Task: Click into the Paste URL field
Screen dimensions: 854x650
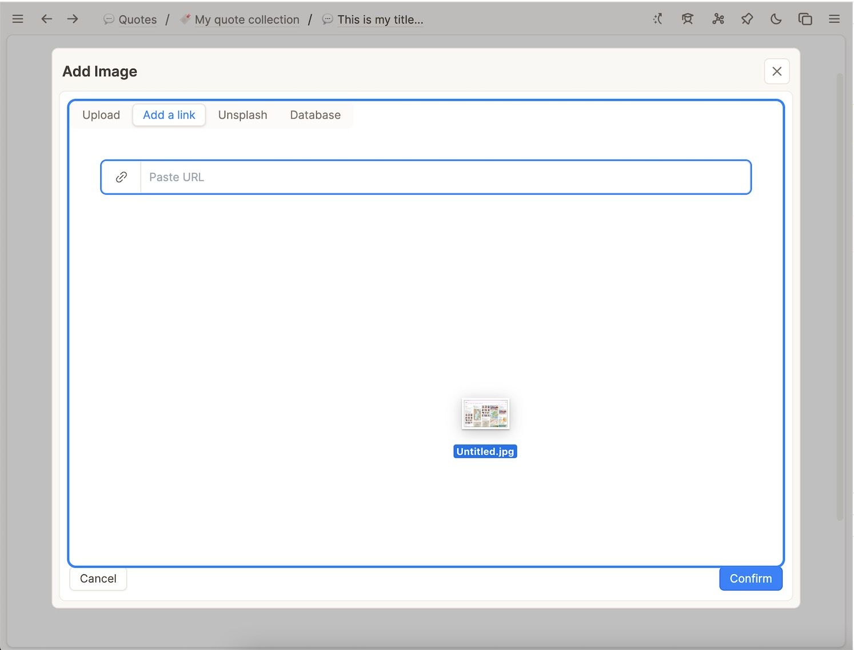Action: (x=445, y=177)
